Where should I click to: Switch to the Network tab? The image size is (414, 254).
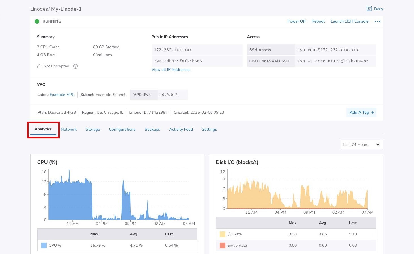[x=69, y=129]
